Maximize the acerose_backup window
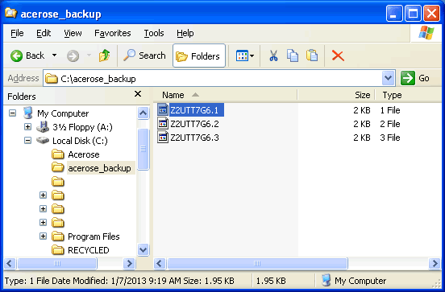445x292 pixels. coord(413,14)
